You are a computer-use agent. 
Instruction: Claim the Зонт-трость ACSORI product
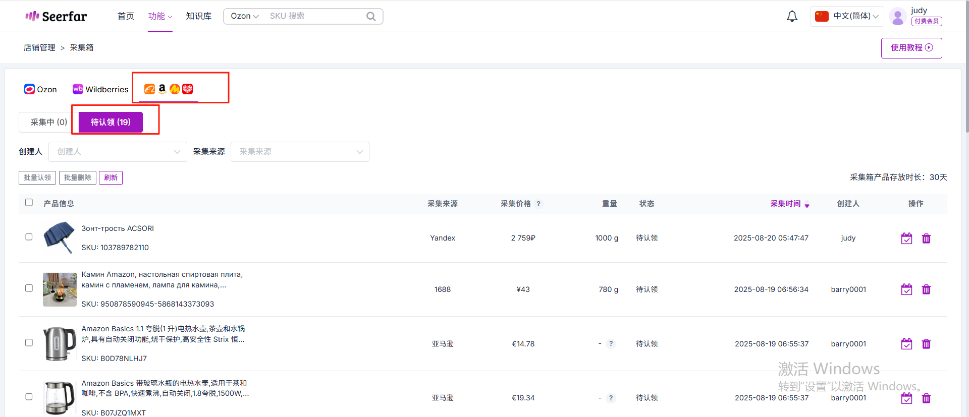(906, 239)
